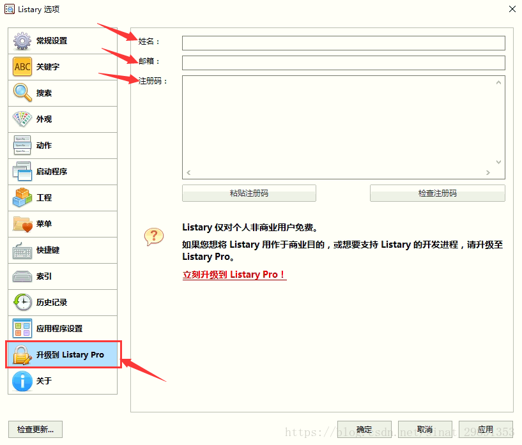
Task: Open the 菜单 settings page
Action: (63, 224)
